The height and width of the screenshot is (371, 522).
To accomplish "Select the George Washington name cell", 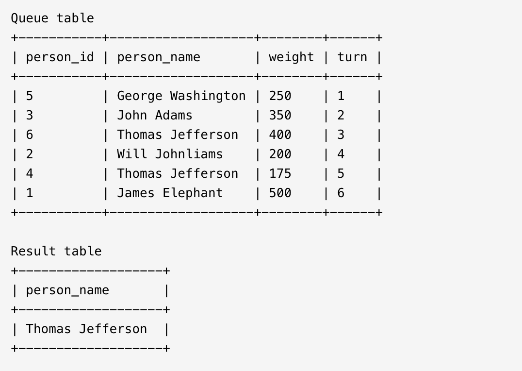I will [181, 96].
